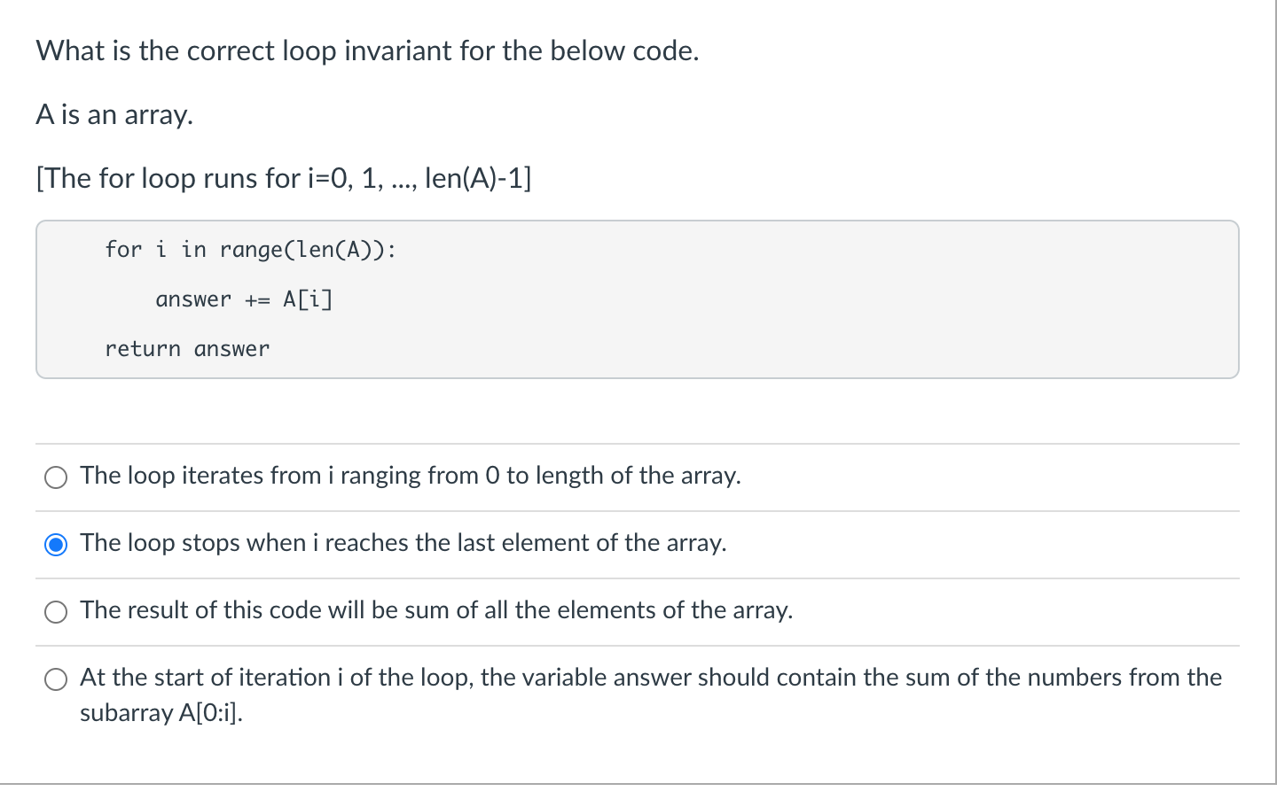This screenshot has height=799, width=1277.
Task: Click answer text "The loop iterates from i ranging from 0"
Action: point(290,476)
